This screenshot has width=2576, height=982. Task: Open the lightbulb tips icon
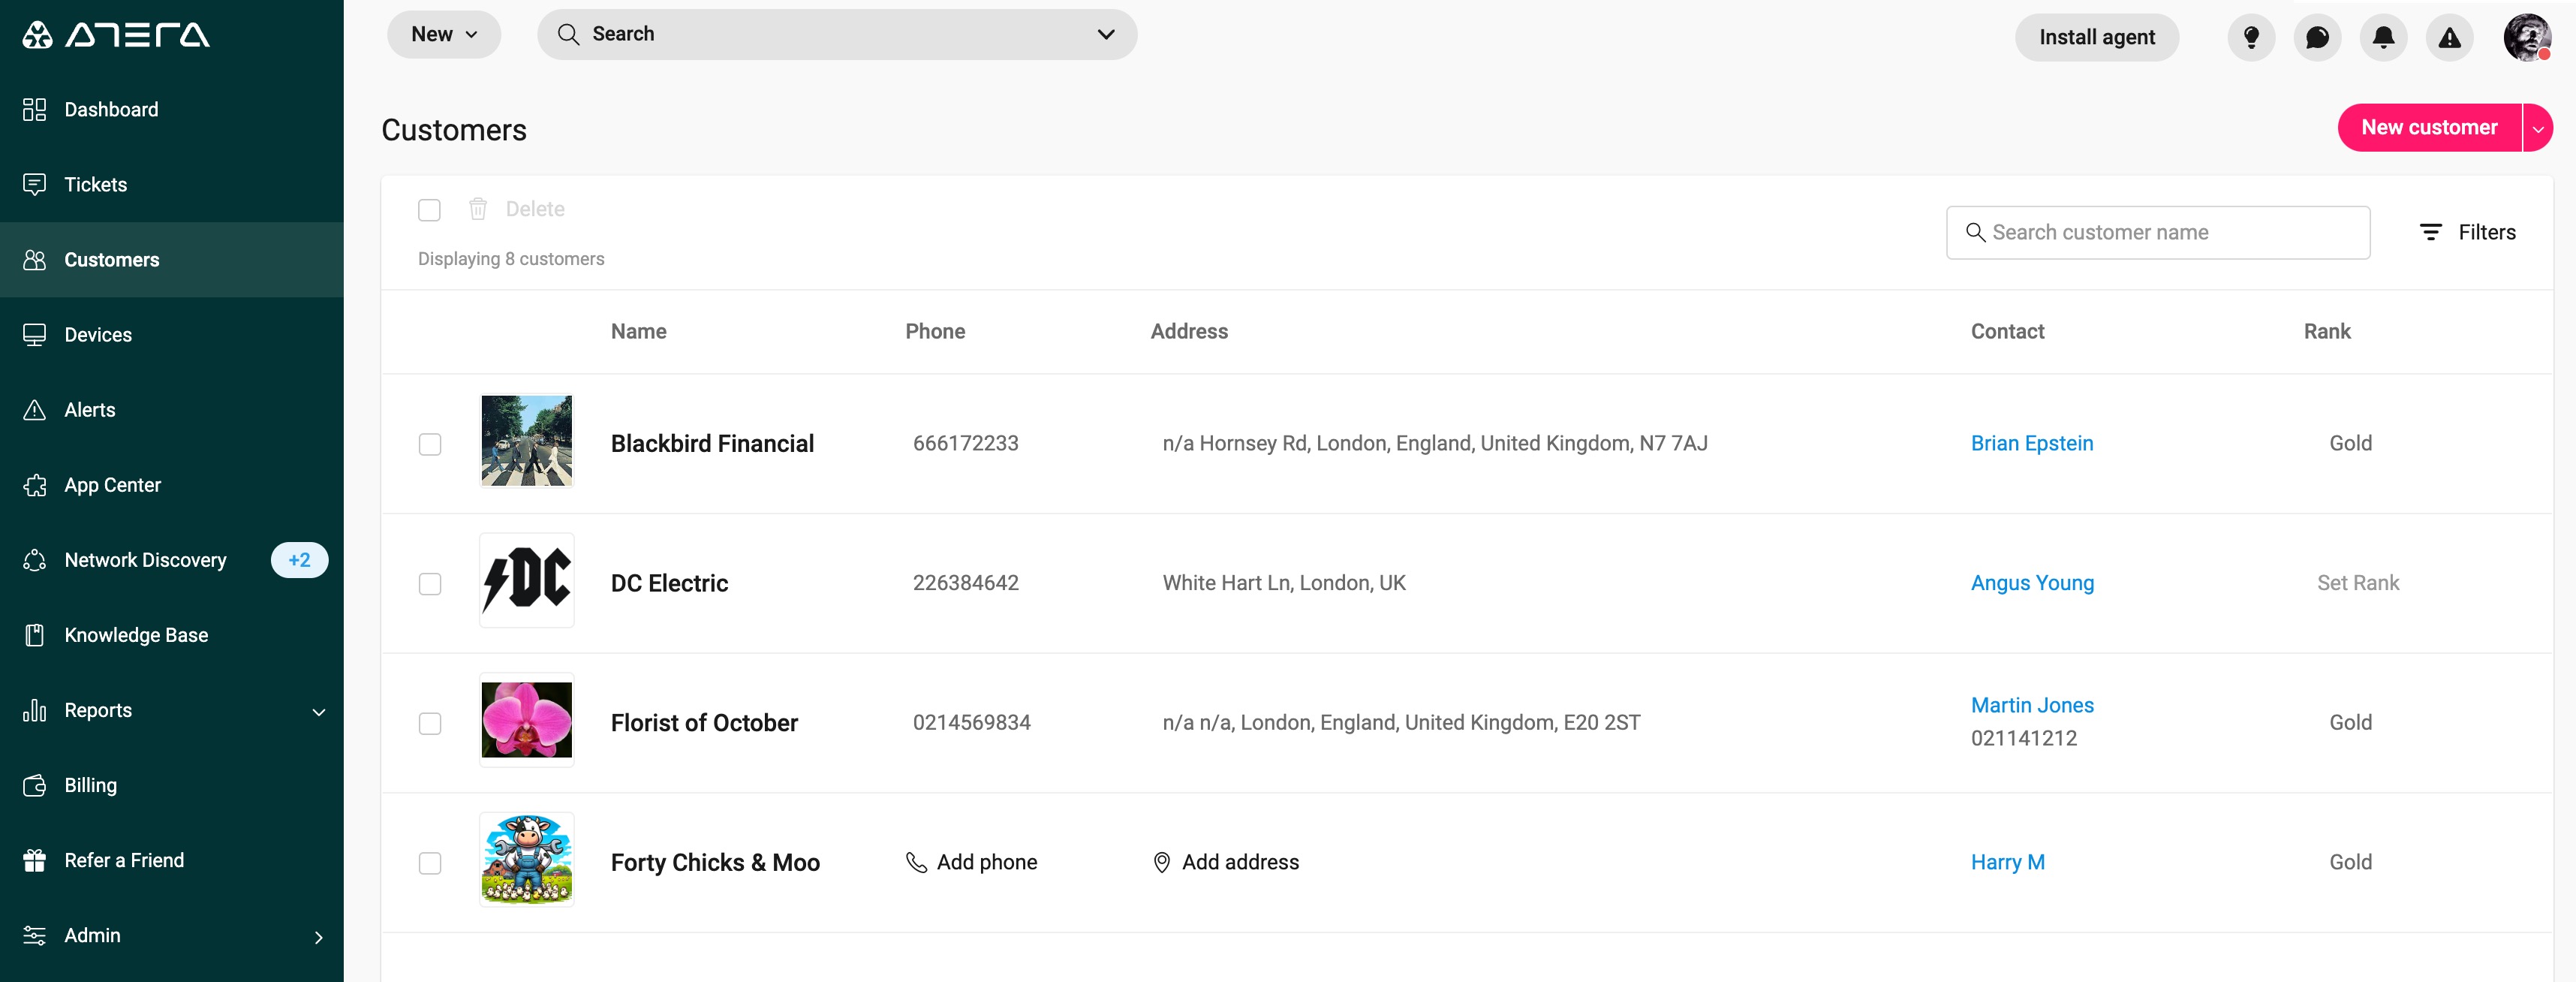2251,37
